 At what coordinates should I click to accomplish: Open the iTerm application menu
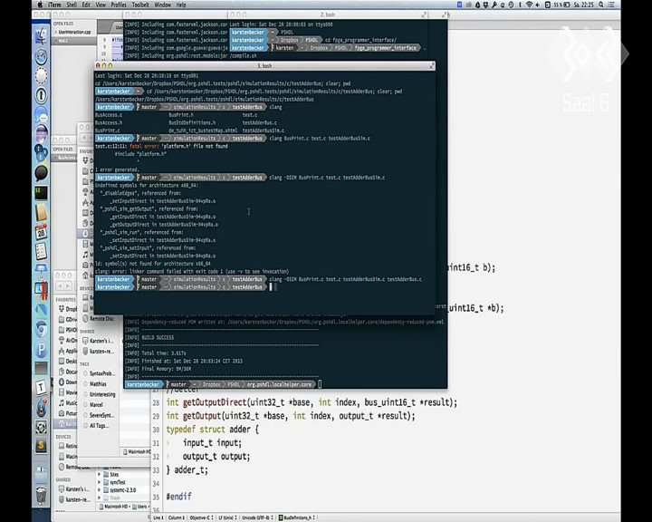54,5
